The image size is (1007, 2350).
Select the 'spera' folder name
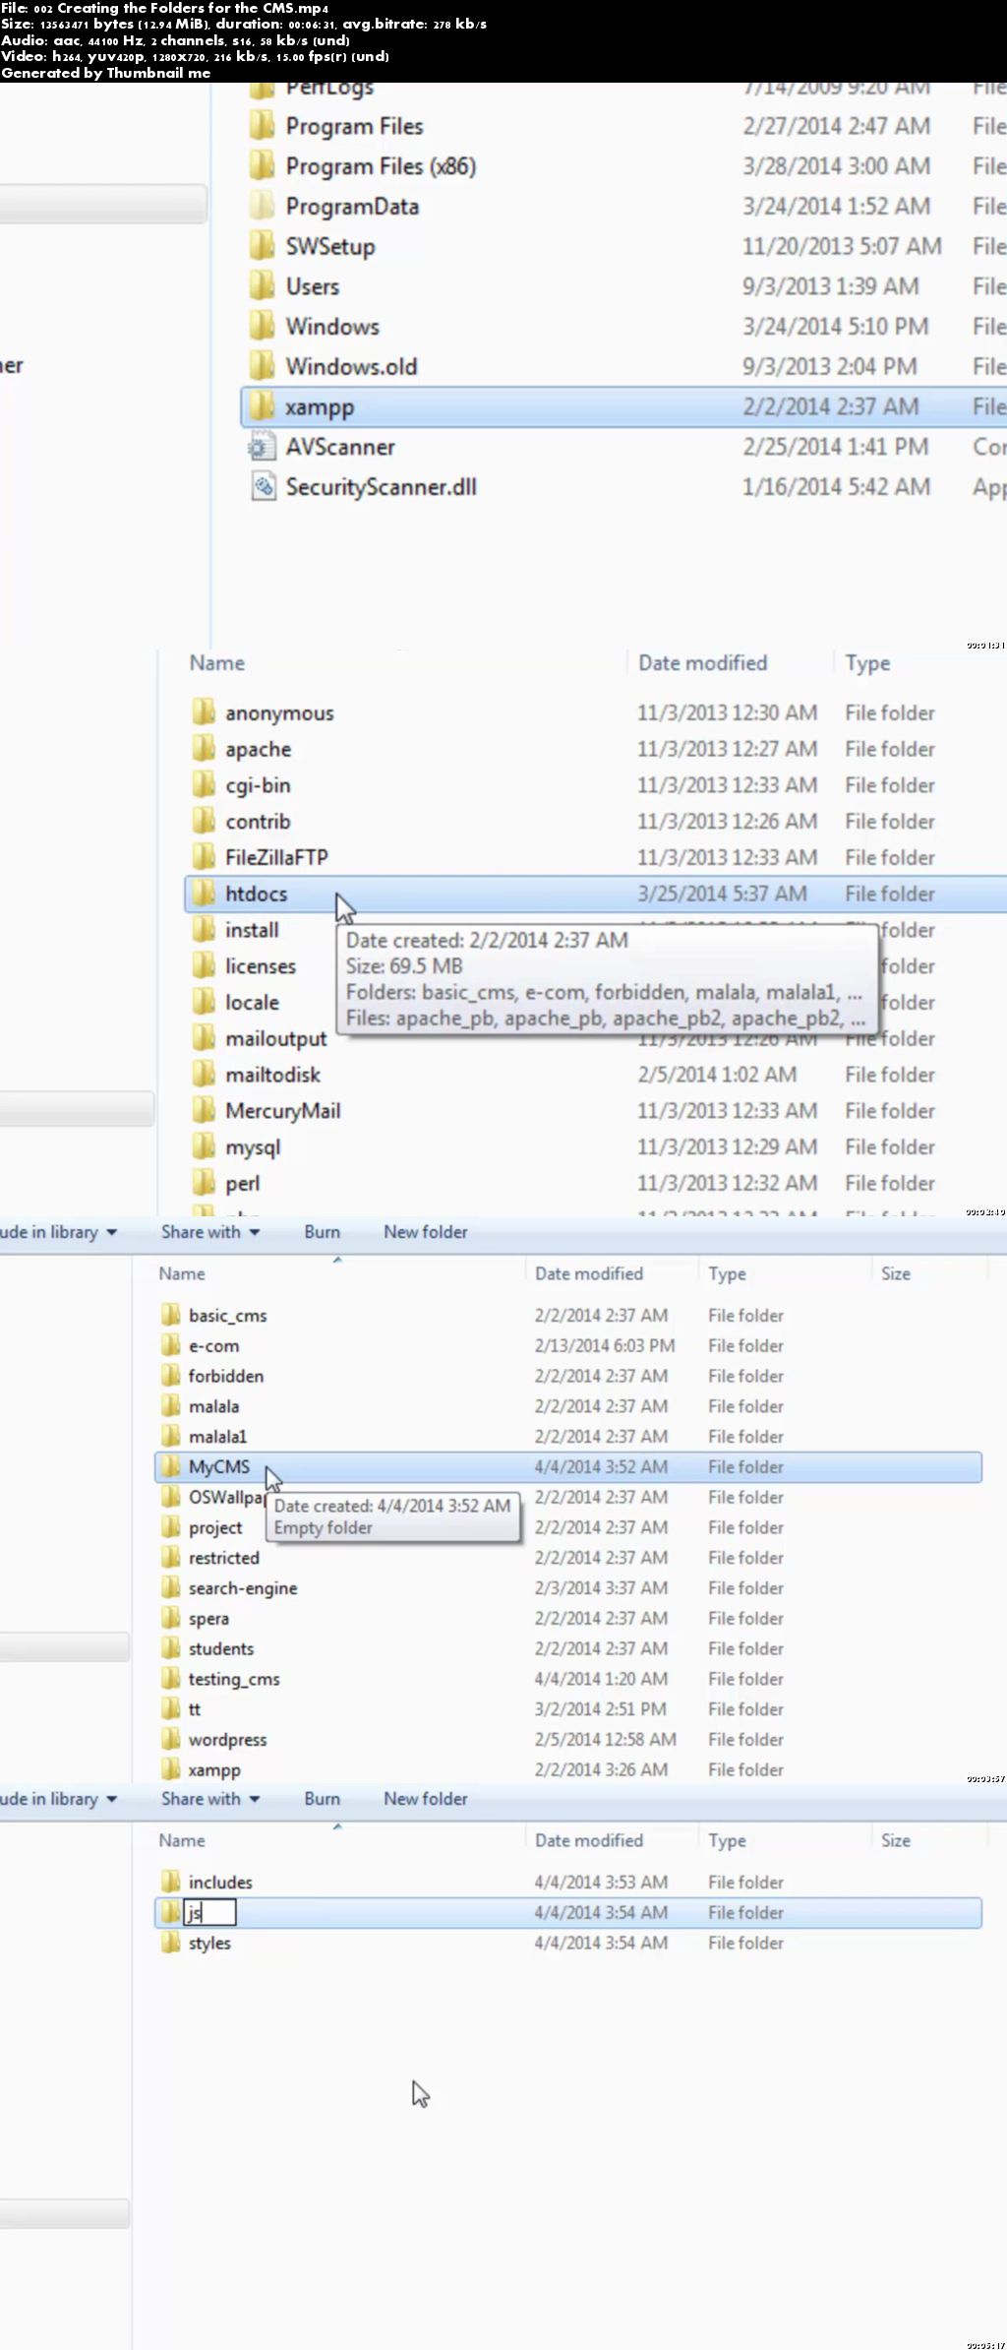(x=208, y=1619)
